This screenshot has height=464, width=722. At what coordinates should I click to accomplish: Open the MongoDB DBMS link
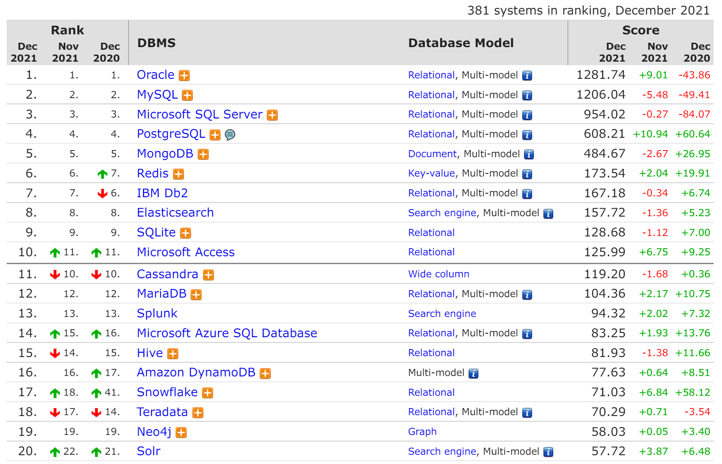[165, 154]
